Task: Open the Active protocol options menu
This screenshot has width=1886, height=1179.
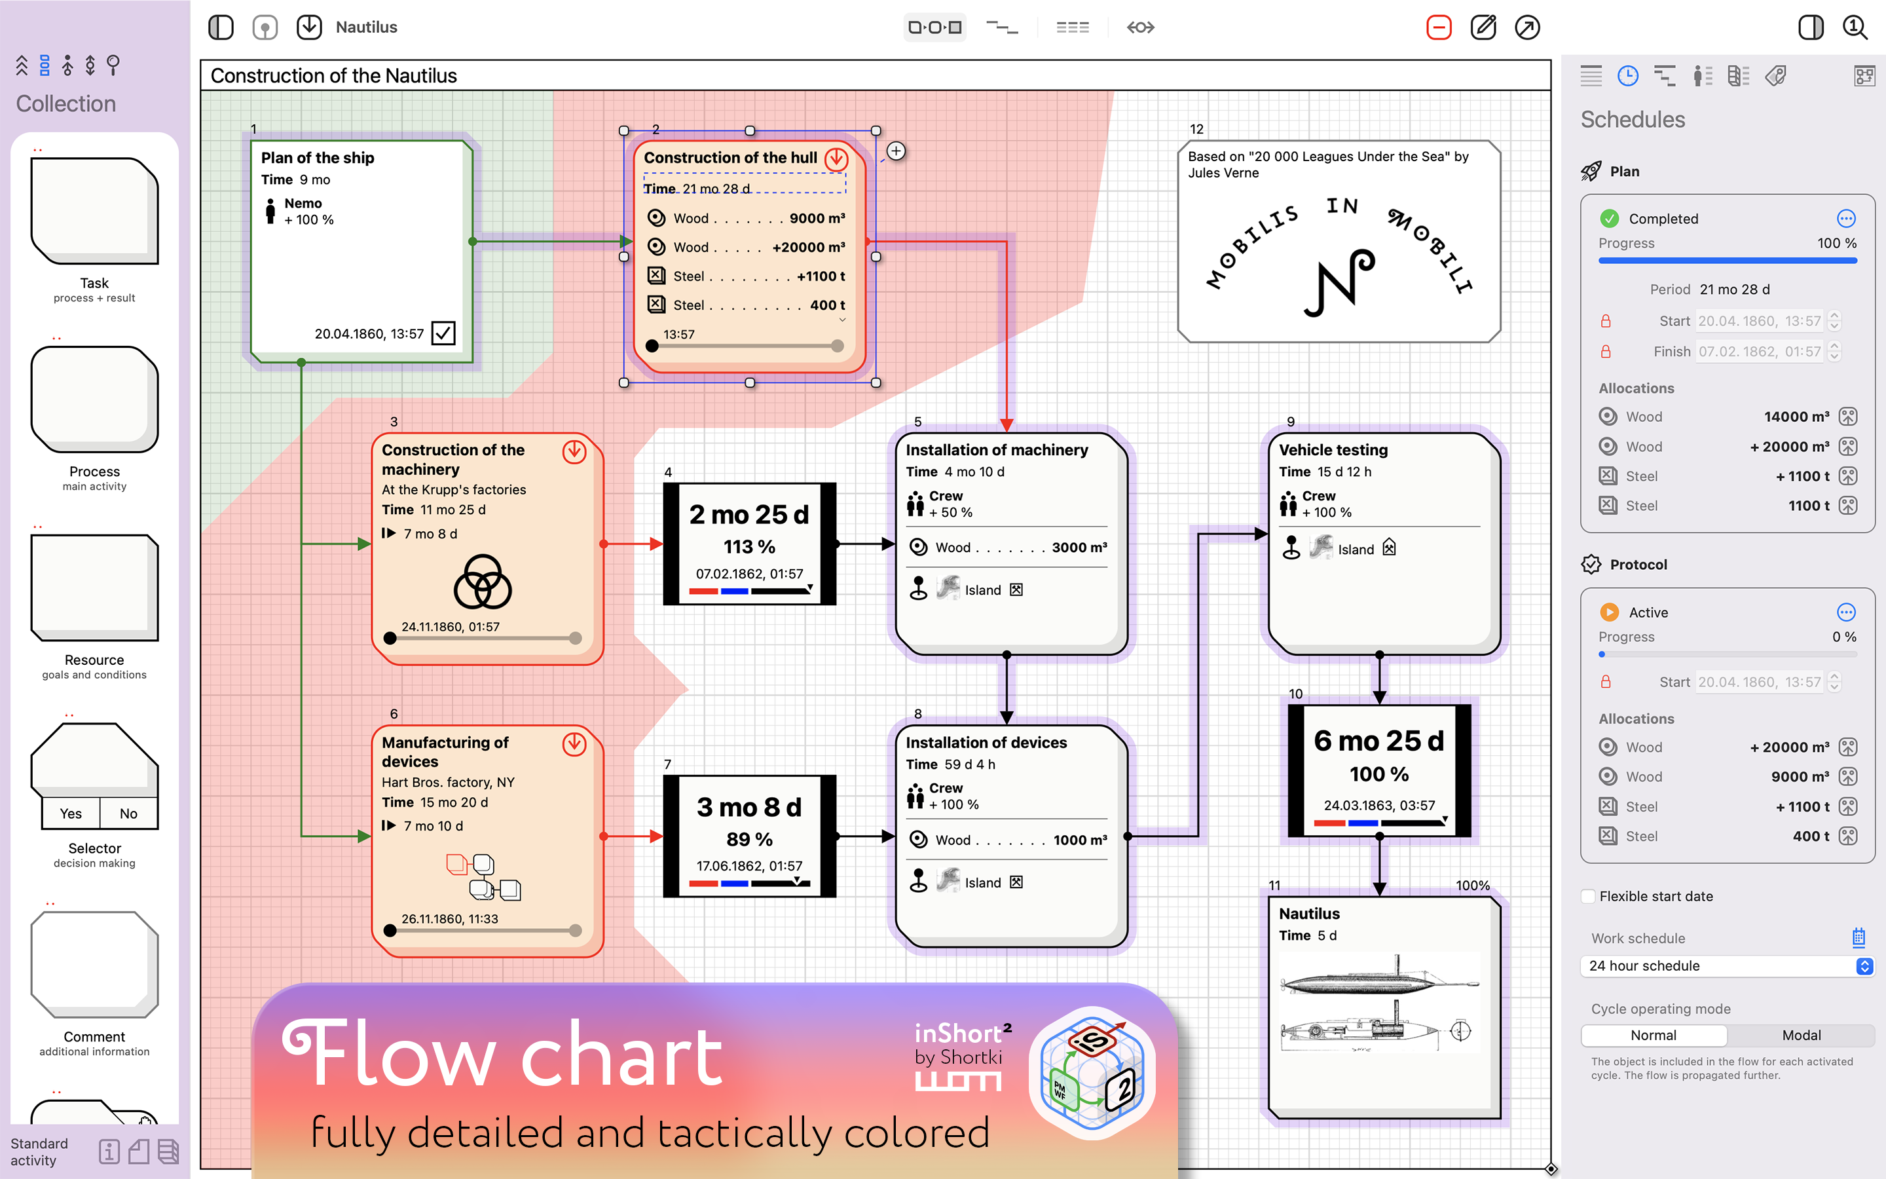Action: point(1845,612)
